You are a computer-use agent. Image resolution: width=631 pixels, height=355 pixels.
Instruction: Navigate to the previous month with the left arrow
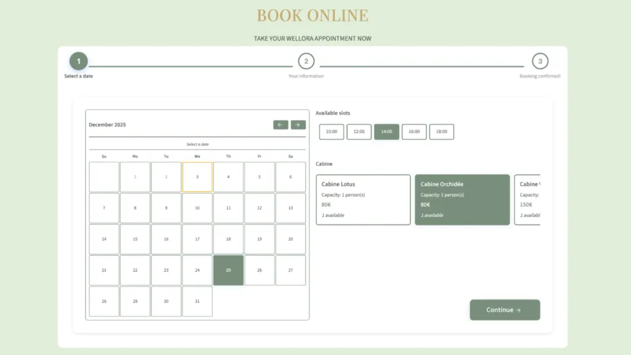point(280,124)
